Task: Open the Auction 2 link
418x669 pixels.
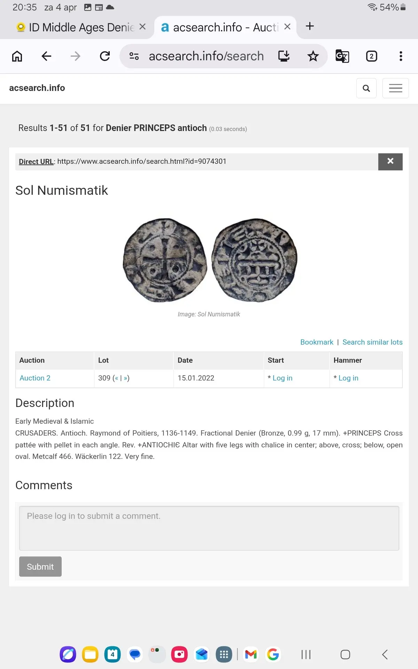Action: click(x=35, y=378)
